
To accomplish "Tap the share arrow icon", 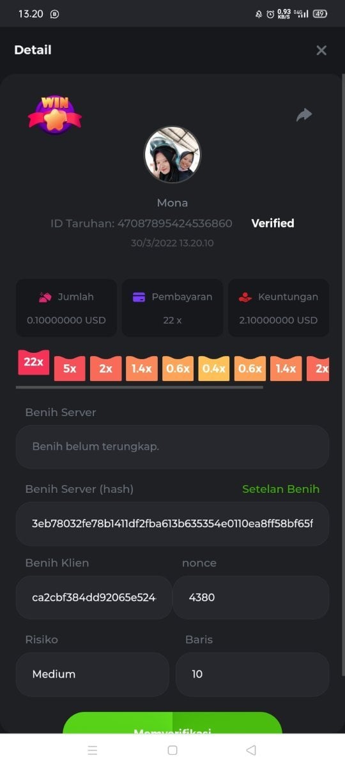I will (x=304, y=115).
